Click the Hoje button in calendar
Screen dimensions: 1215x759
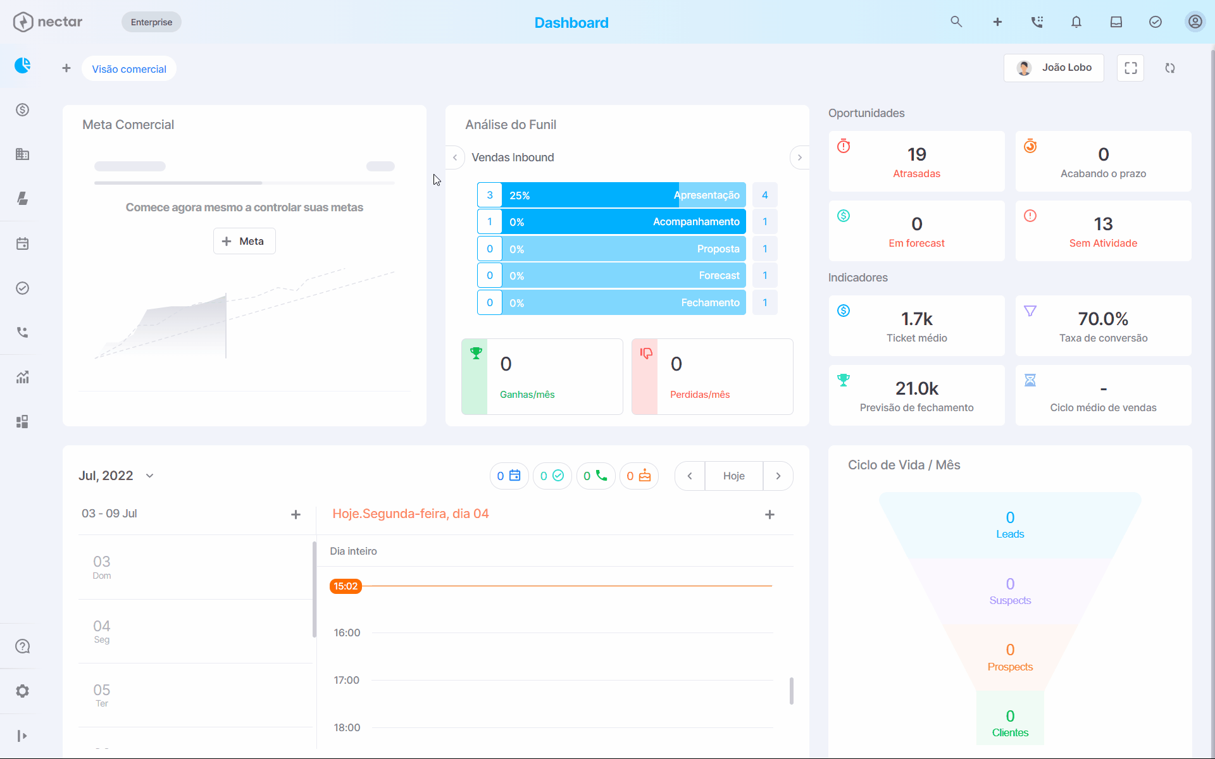tap(733, 476)
